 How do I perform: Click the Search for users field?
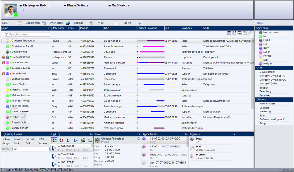27,34
